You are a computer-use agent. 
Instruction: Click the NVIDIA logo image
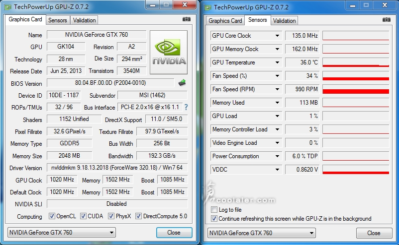[169, 52]
